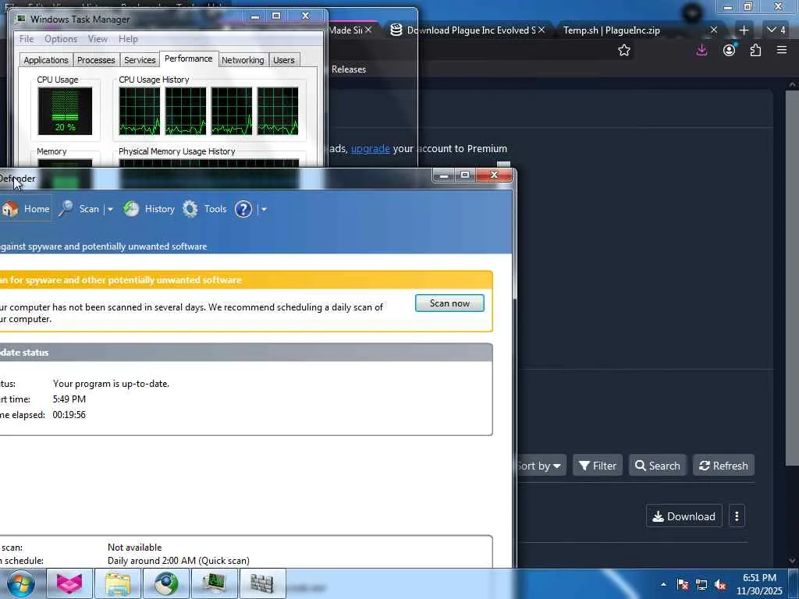Click the browser page vertical scrollbar
The image size is (799, 599).
(x=792, y=278)
